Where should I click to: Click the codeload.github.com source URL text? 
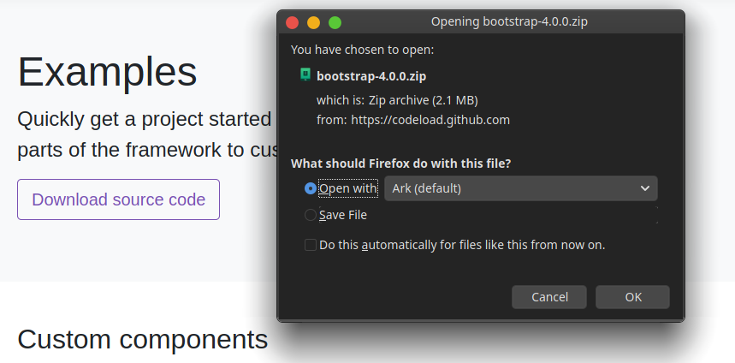[x=430, y=120]
